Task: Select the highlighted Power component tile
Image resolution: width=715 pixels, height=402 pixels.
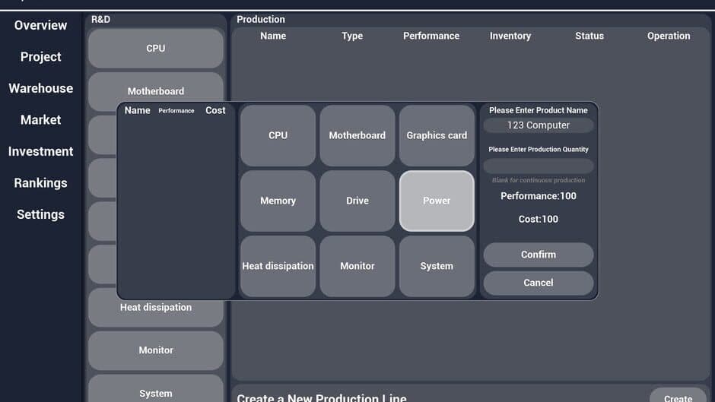Action: pyautogui.click(x=437, y=201)
